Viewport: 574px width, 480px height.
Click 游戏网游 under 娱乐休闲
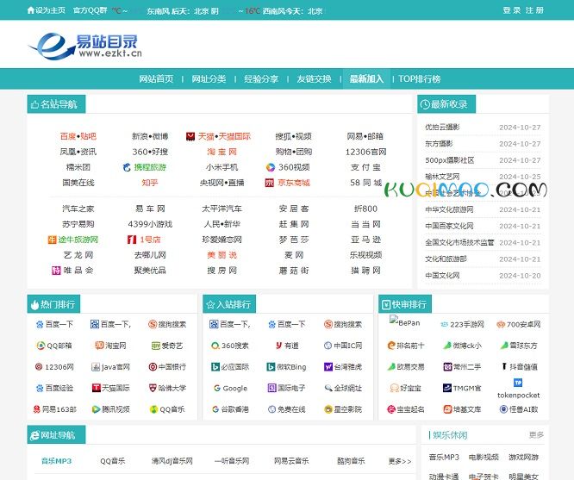tap(523, 457)
